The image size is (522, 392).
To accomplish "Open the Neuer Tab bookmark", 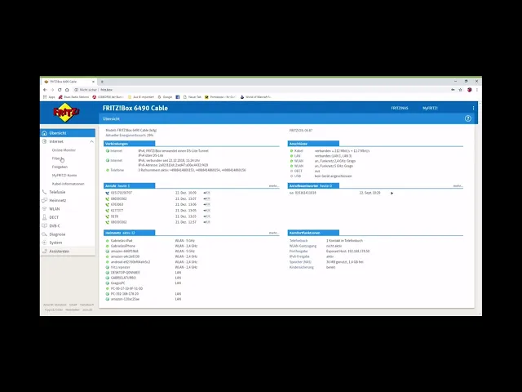I will click(x=192, y=97).
